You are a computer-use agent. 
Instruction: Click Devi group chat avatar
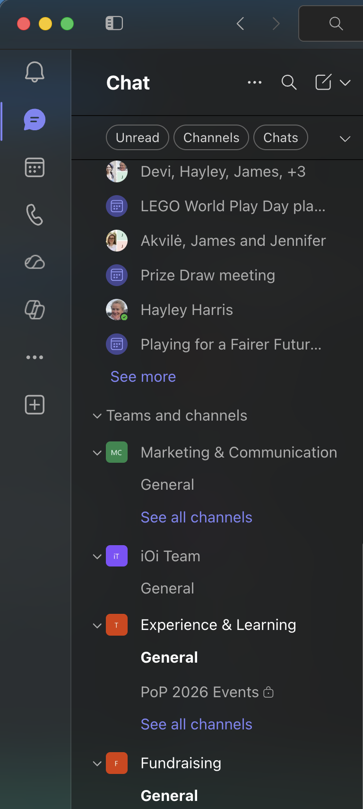point(117,171)
